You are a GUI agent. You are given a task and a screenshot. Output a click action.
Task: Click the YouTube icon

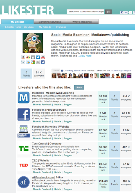point(42,57)
